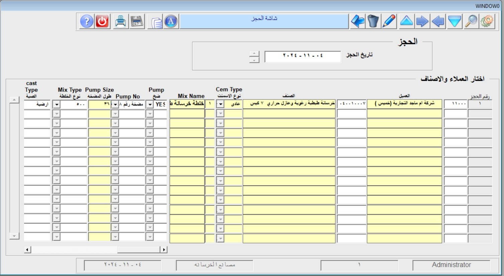Click the customer name cell in first row
504x276 pixels.
tap(404, 104)
